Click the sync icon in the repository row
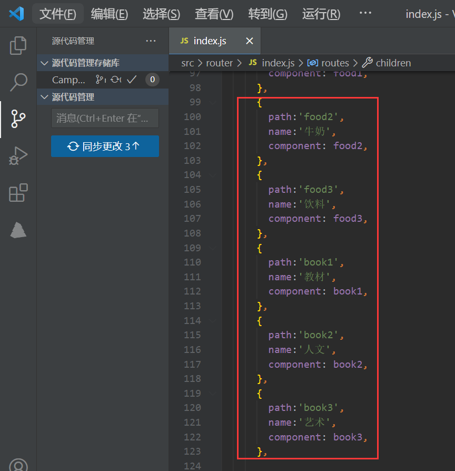The image size is (455, 471). click(x=116, y=80)
